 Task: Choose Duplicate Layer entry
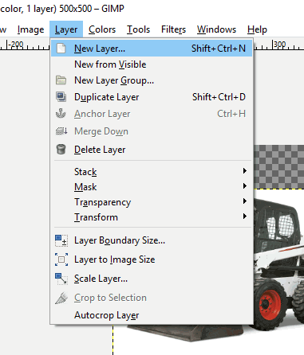(x=152, y=97)
